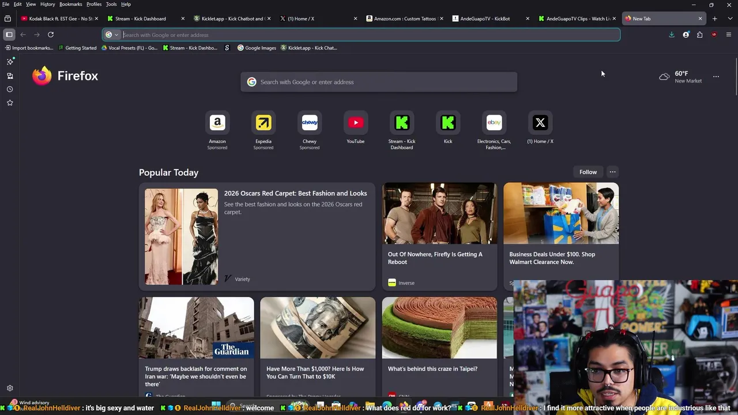
Task: Click the browser Forward arrow
Action: point(37,35)
